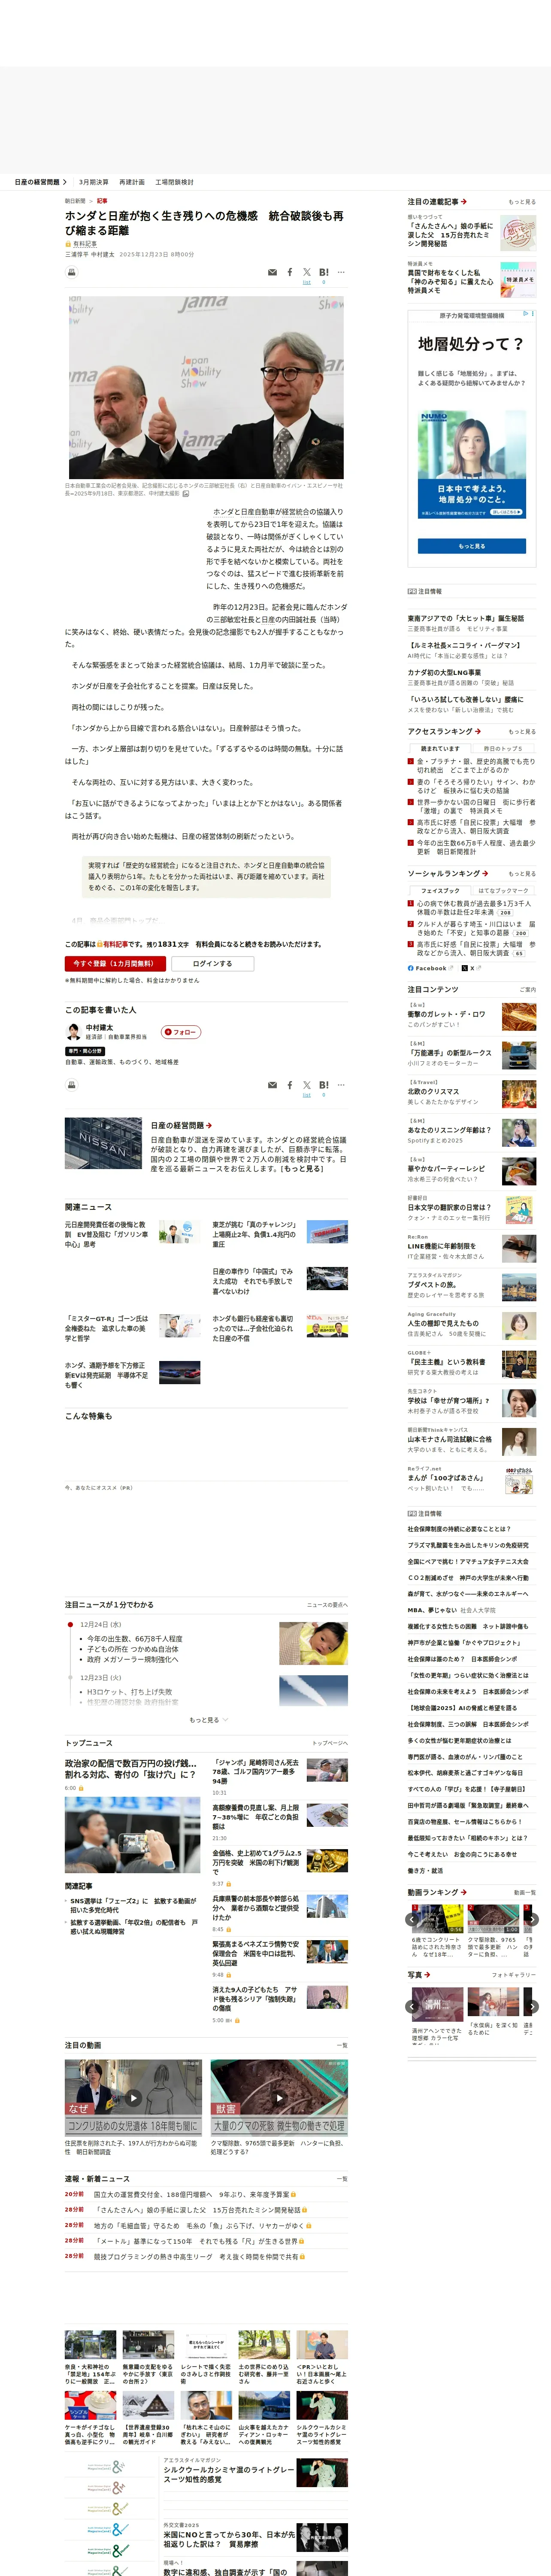This screenshot has height=2576, width=551.
Task: Open 今年の出生数、66万8千人程度 news bullet
Action: coord(135,1639)
